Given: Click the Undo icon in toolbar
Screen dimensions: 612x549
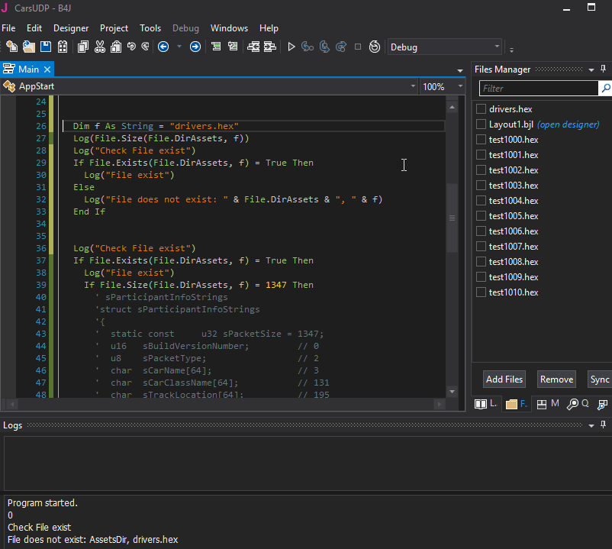Looking at the screenshot, I should click(x=131, y=47).
